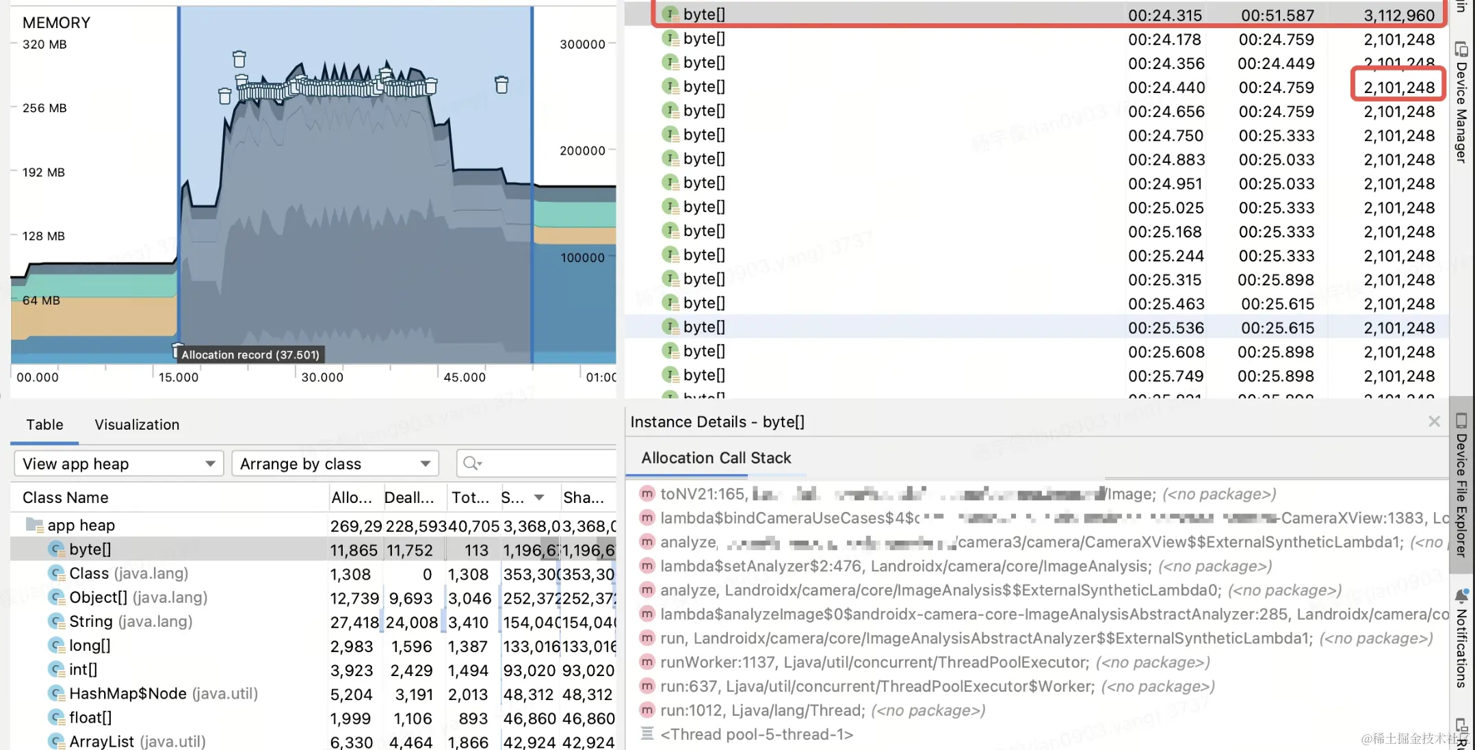Open the Arrange by class dropdown
Viewport: 1475px width, 750px height.
[x=335, y=464]
